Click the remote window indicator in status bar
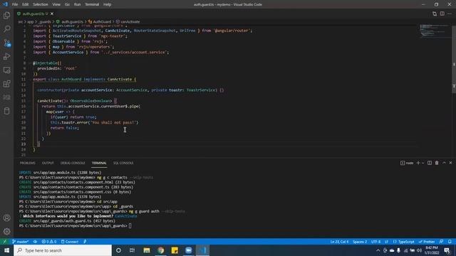Image resolution: width=456 pixels, height=256 pixels. [x=5, y=242]
